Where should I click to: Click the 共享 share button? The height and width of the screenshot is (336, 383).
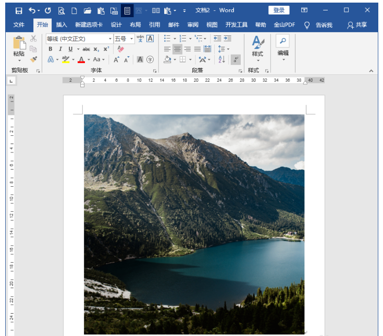click(x=357, y=24)
